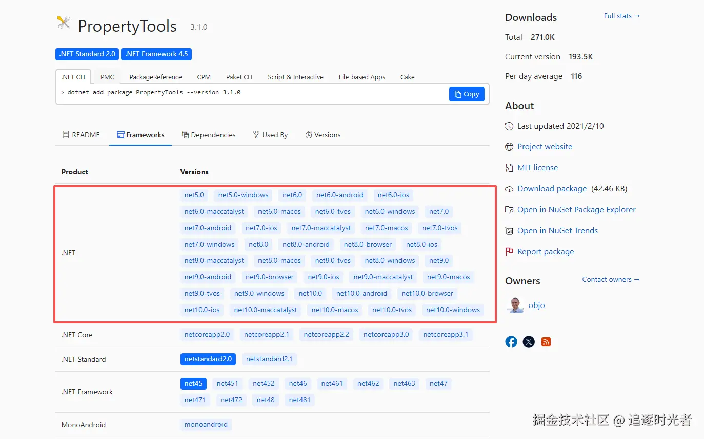Select the netstandard2.1 framework tag
The height and width of the screenshot is (439, 704).
pyautogui.click(x=270, y=359)
